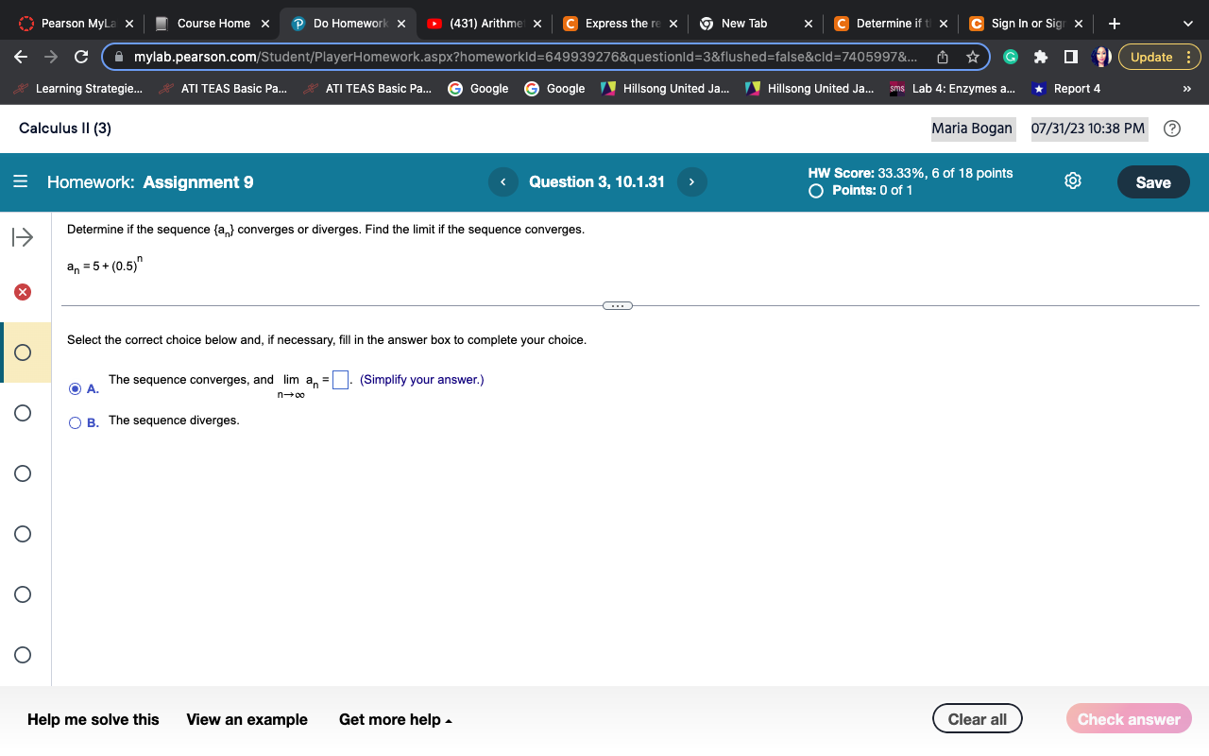Viewport: 1209px width, 756px height.
Task: Click the HW Score 33.33% text
Action: point(911,173)
